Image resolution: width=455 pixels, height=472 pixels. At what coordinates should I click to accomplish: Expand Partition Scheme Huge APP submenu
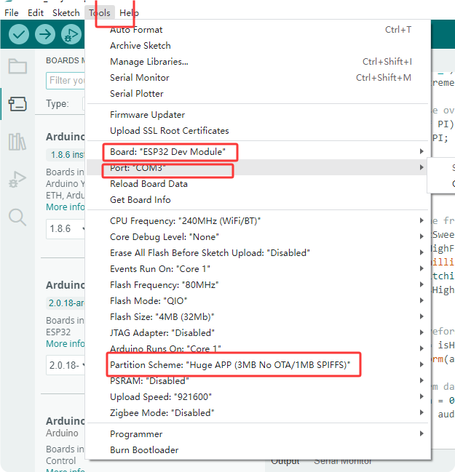[x=258, y=365]
